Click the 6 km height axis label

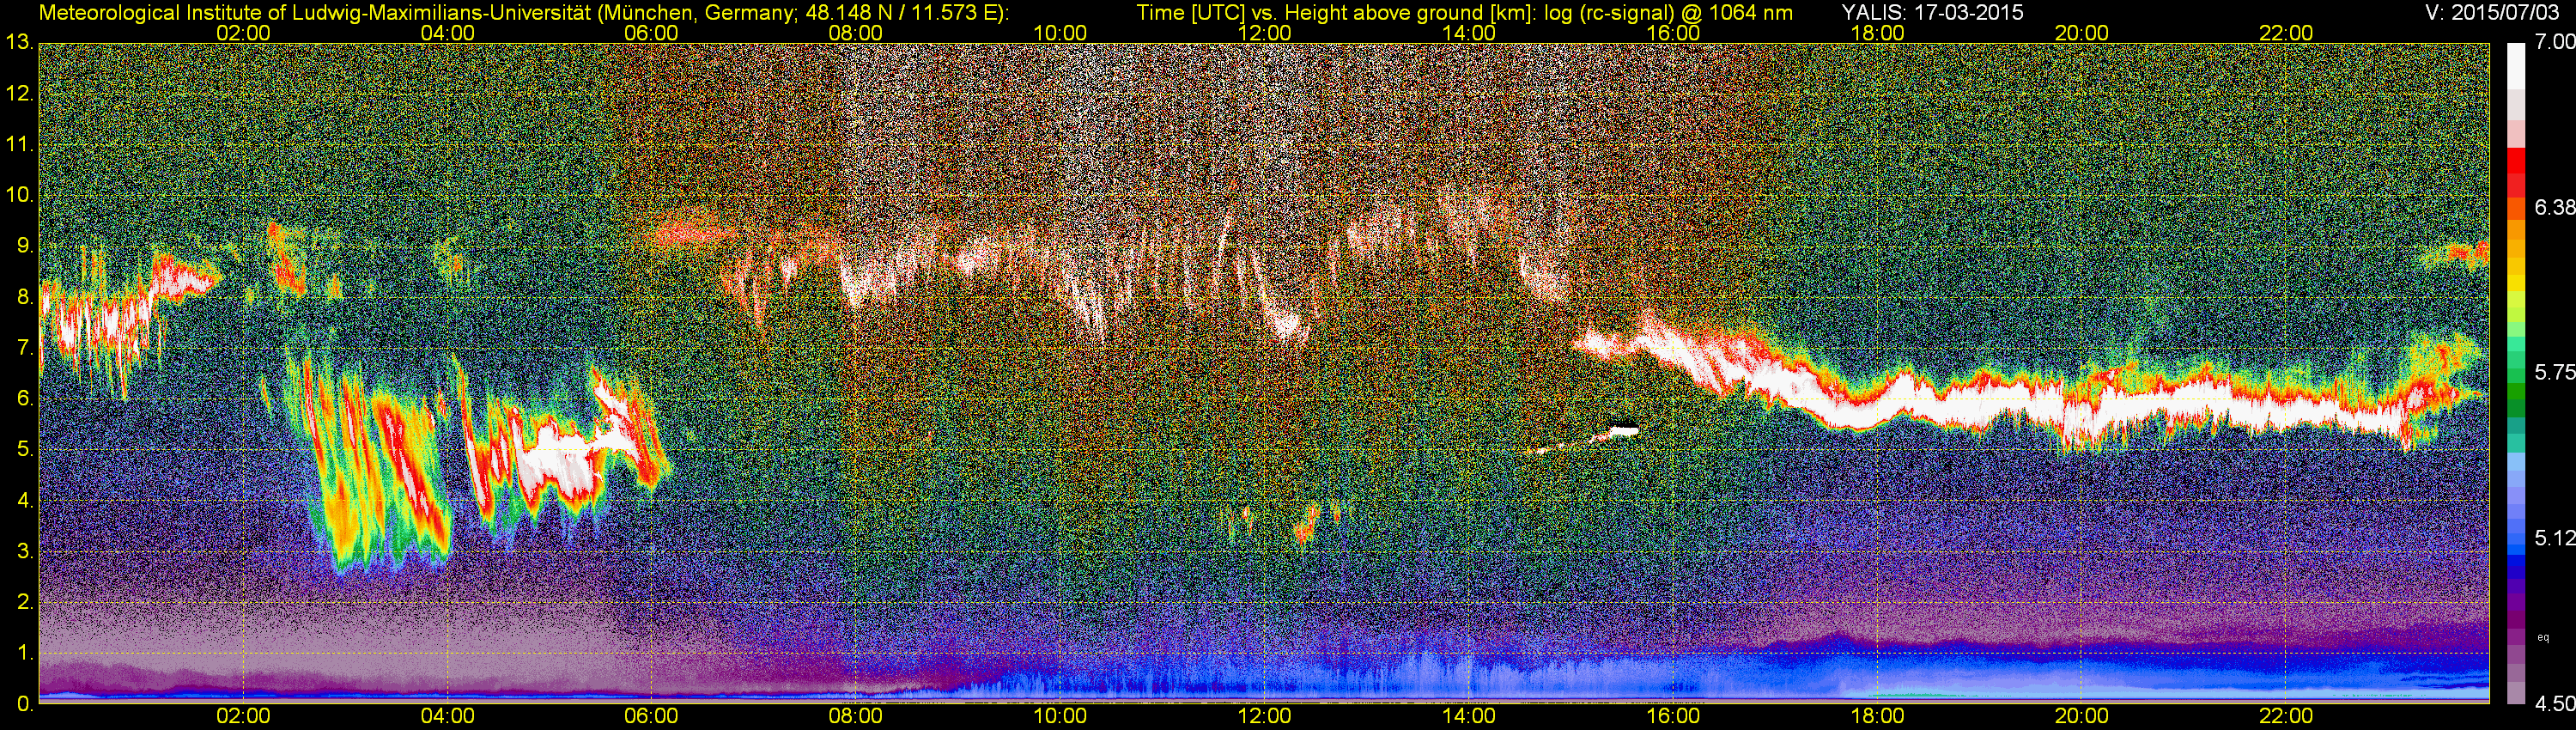[24, 399]
